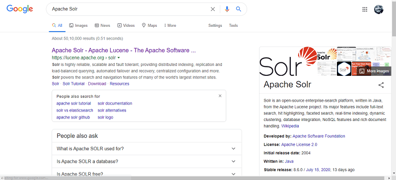This screenshot has height=180, width=396.
Task: Open the Solr sitelink
Action: [x=56, y=84]
